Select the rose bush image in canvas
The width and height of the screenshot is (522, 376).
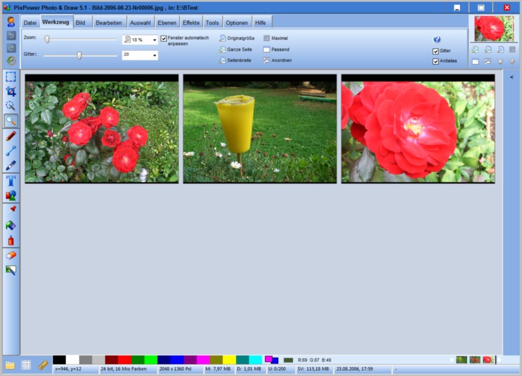[x=102, y=128]
